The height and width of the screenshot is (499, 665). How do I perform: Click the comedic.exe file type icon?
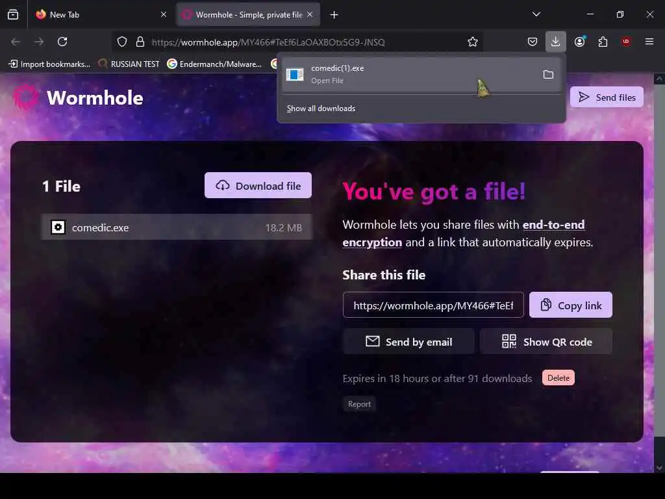coord(58,227)
